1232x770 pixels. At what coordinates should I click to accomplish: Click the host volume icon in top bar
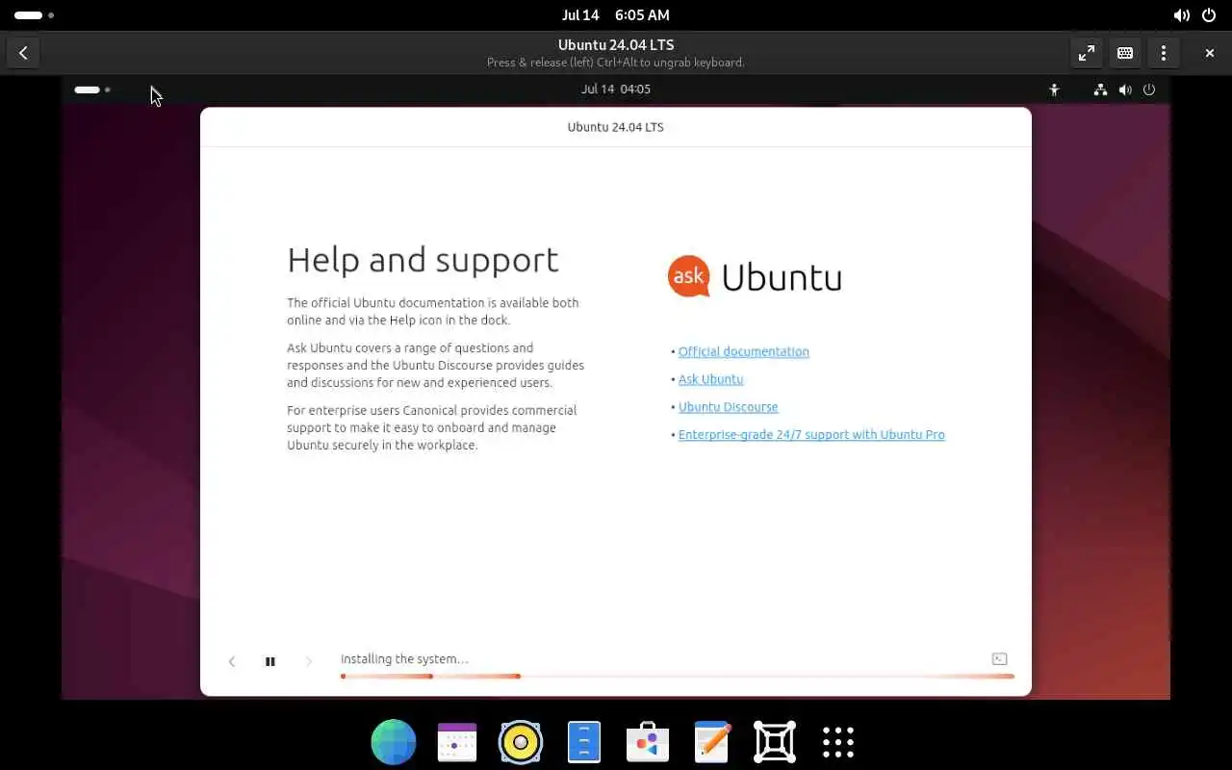(x=1182, y=15)
